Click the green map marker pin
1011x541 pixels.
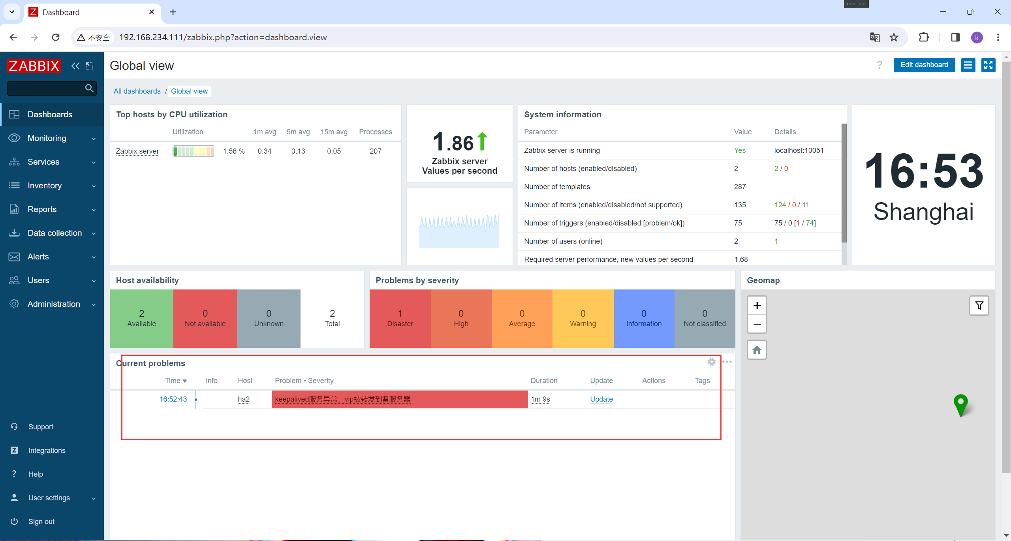click(x=960, y=405)
